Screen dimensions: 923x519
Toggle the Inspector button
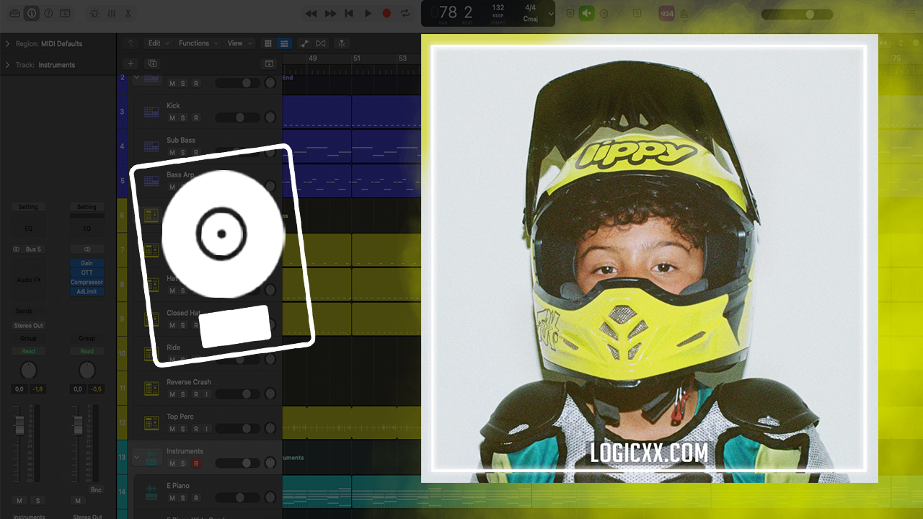(32, 13)
